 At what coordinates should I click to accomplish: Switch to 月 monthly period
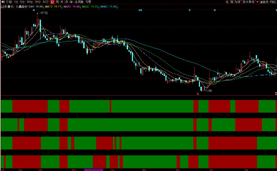pyautogui.click(x=62, y=2)
